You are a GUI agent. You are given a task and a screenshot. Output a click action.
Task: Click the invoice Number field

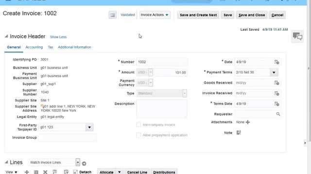(x=162, y=62)
